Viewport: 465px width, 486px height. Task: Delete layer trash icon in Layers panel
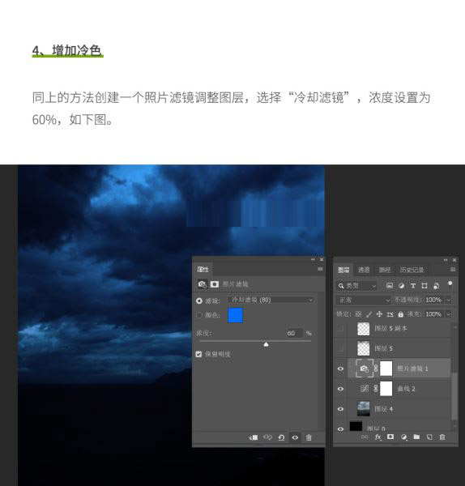click(x=442, y=437)
